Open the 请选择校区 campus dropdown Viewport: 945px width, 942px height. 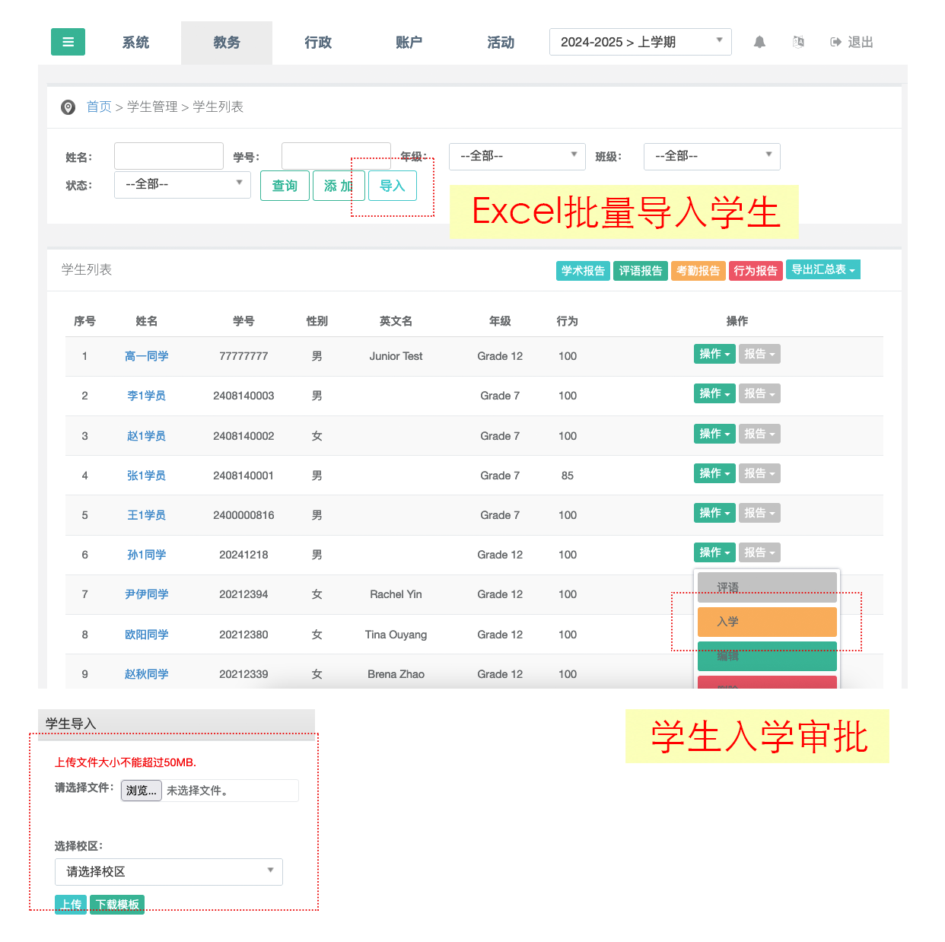tap(169, 872)
